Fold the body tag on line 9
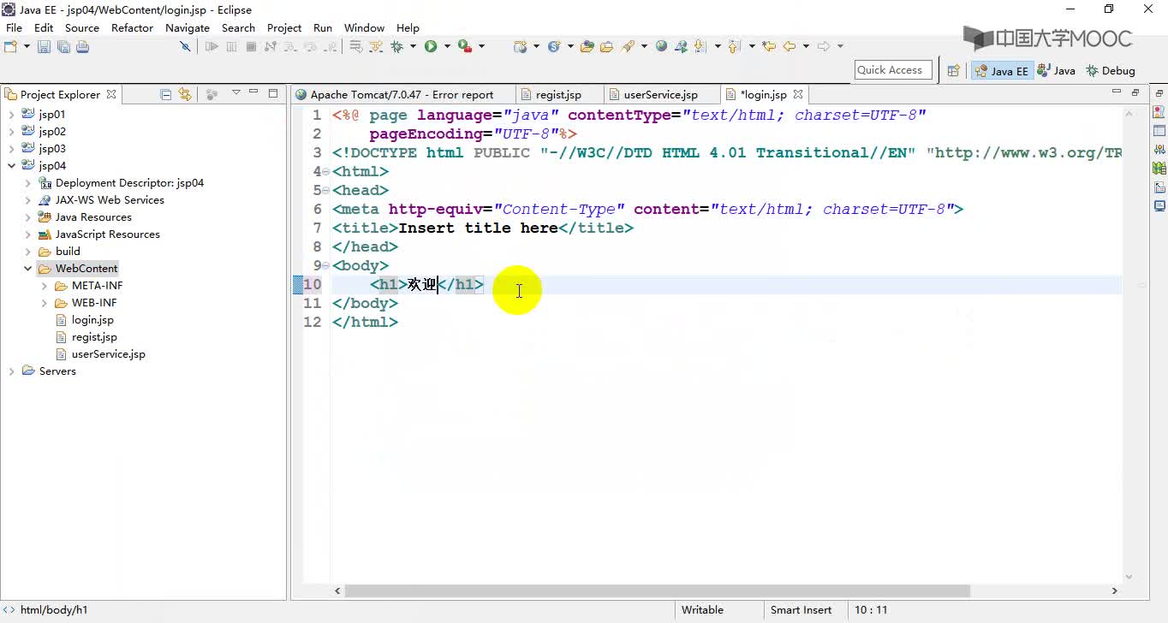Screen dimensions: 1168x623 (325, 265)
